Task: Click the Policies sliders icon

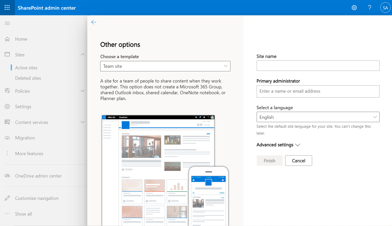Action: pos(7,91)
